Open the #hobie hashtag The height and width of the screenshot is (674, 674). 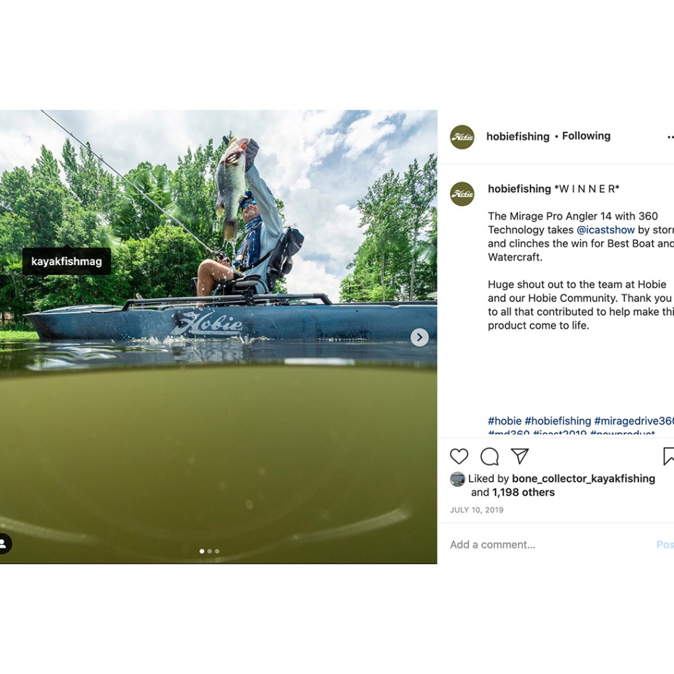click(505, 421)
